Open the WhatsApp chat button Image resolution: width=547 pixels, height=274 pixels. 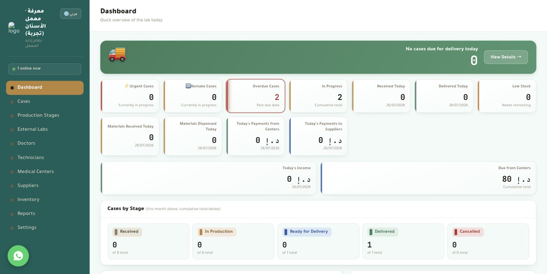click(x=18, y=256)
